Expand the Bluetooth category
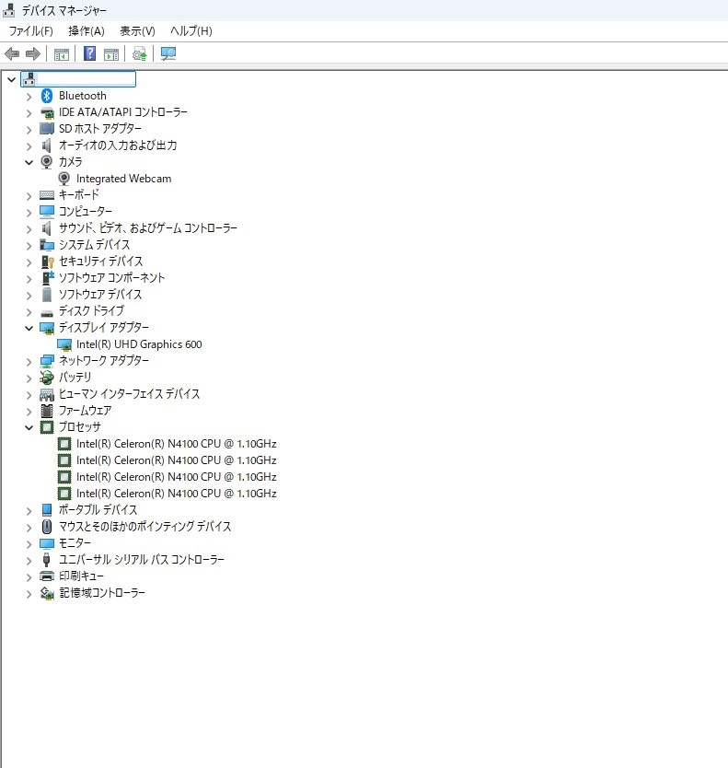This screenshot has height=768, width=728. [29, 97]
